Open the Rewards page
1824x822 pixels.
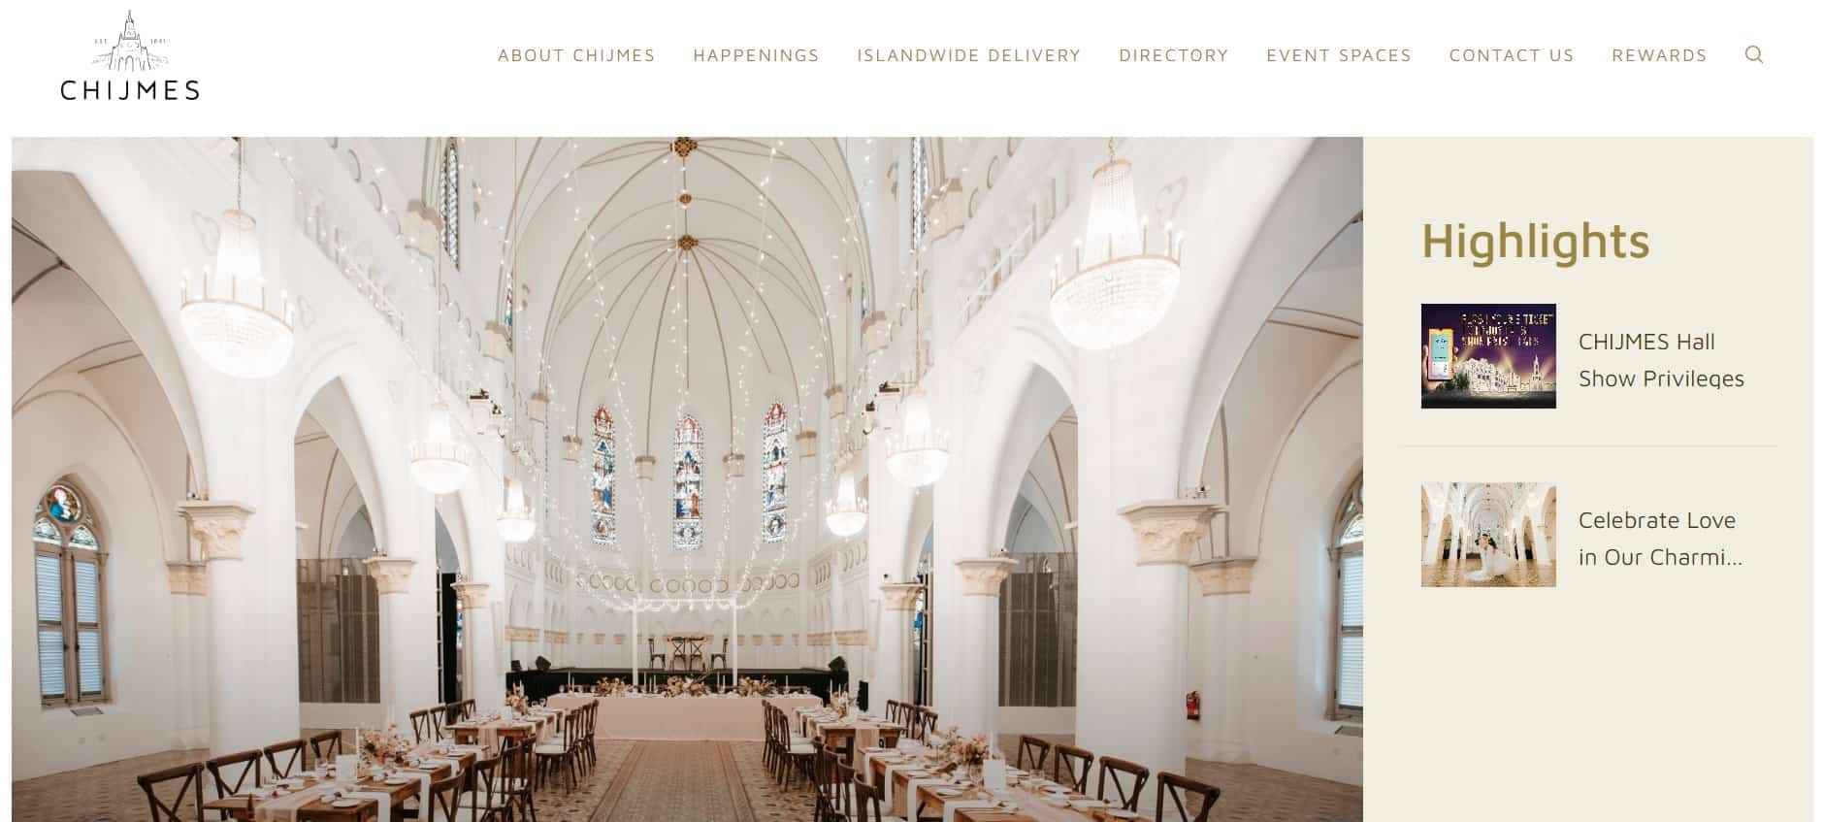[x=1659, y=55]
